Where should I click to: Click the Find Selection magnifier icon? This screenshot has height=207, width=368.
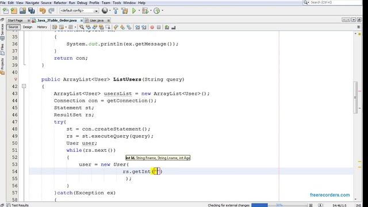pos(82,28)
